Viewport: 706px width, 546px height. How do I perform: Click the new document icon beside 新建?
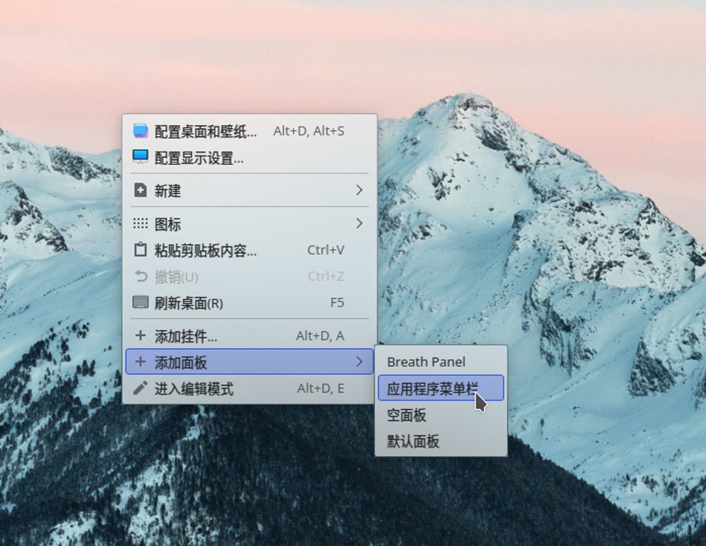coord(140,190)
